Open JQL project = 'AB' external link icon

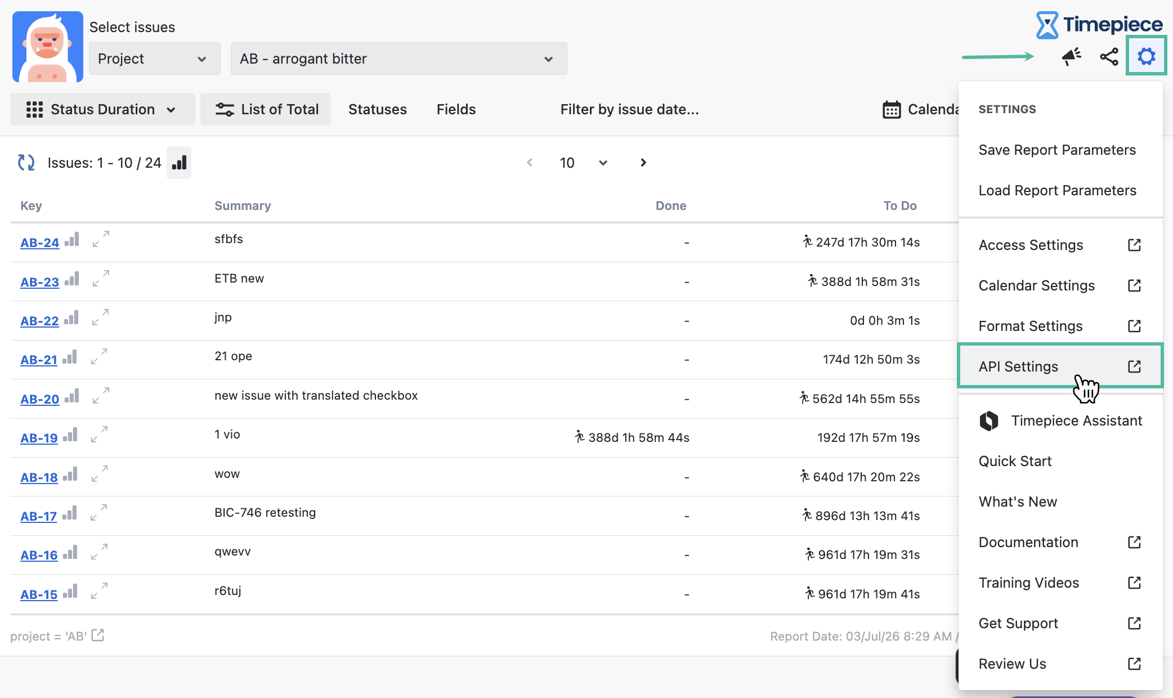[98, 636]
